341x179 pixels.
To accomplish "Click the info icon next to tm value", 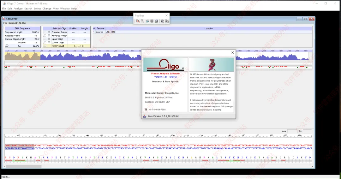I will click(7, 46).
